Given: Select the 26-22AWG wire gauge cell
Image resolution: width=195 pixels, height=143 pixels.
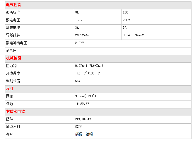Looking at the screenshot, I should pyautogui.click(x=97, y=36).
